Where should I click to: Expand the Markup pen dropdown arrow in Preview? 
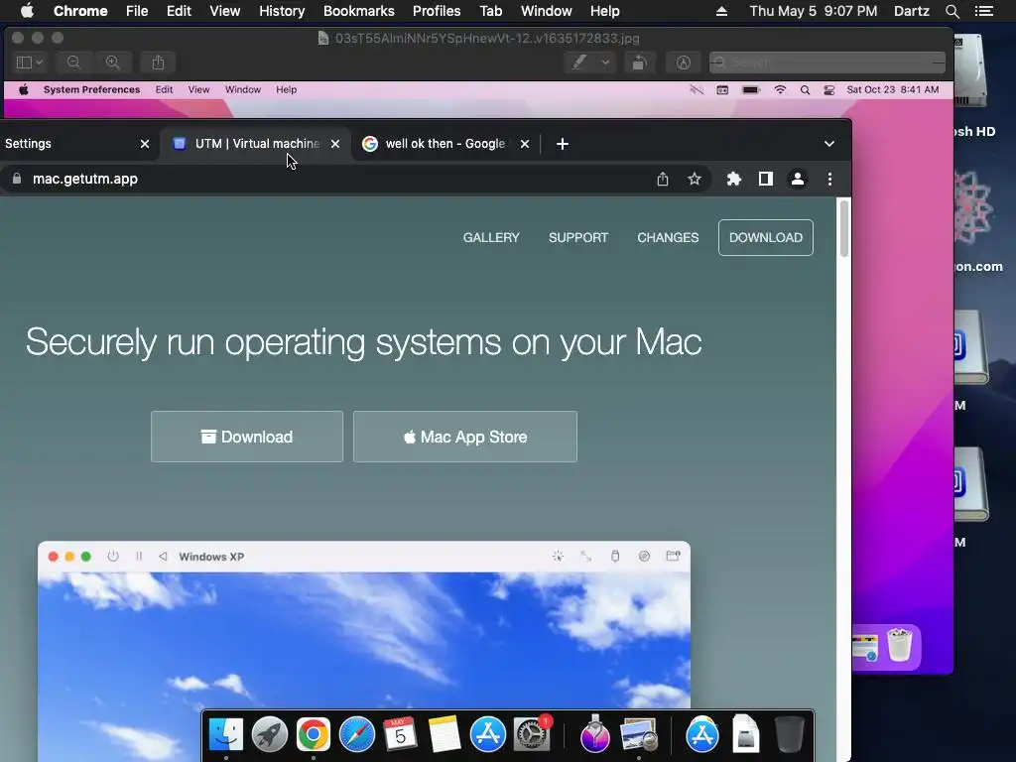[x=605, y=63]
